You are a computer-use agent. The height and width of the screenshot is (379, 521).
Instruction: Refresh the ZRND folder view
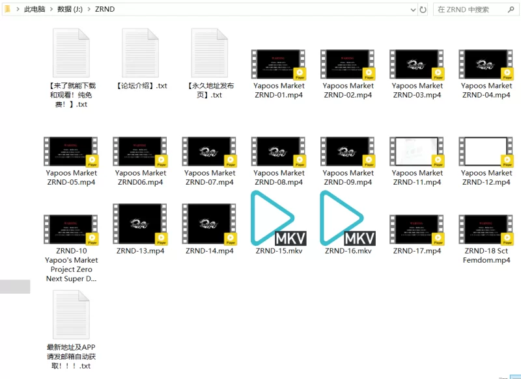click(x=423, y=10)
